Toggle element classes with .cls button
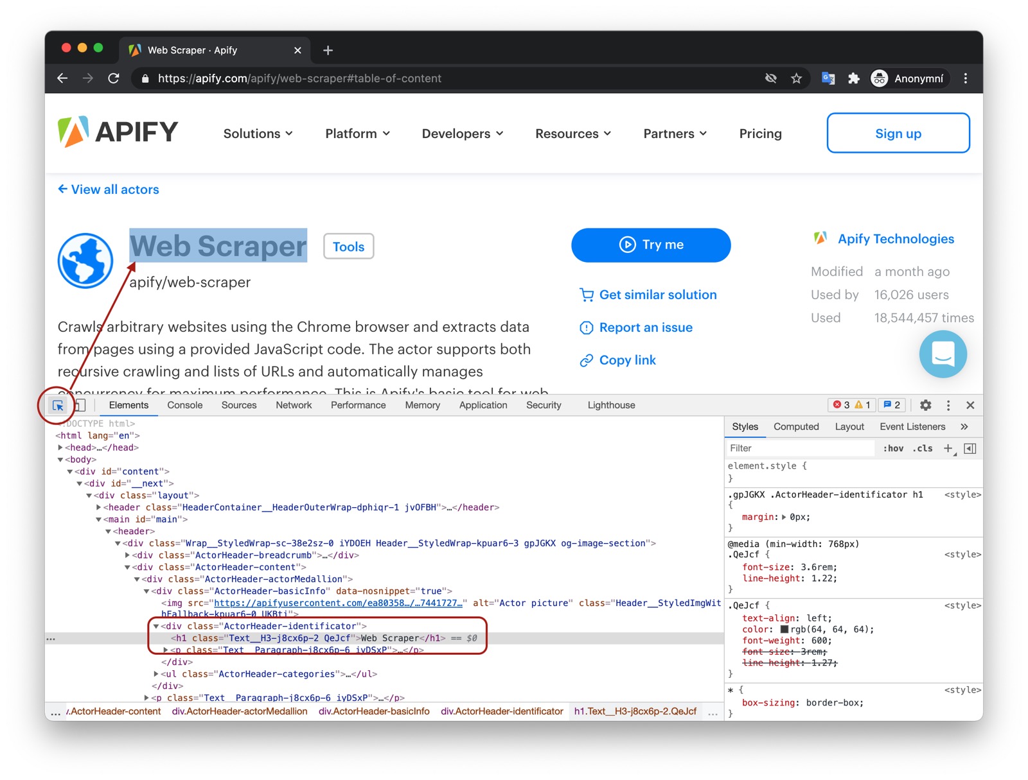Screen dimensions: 1028x780 click(923, 448)
